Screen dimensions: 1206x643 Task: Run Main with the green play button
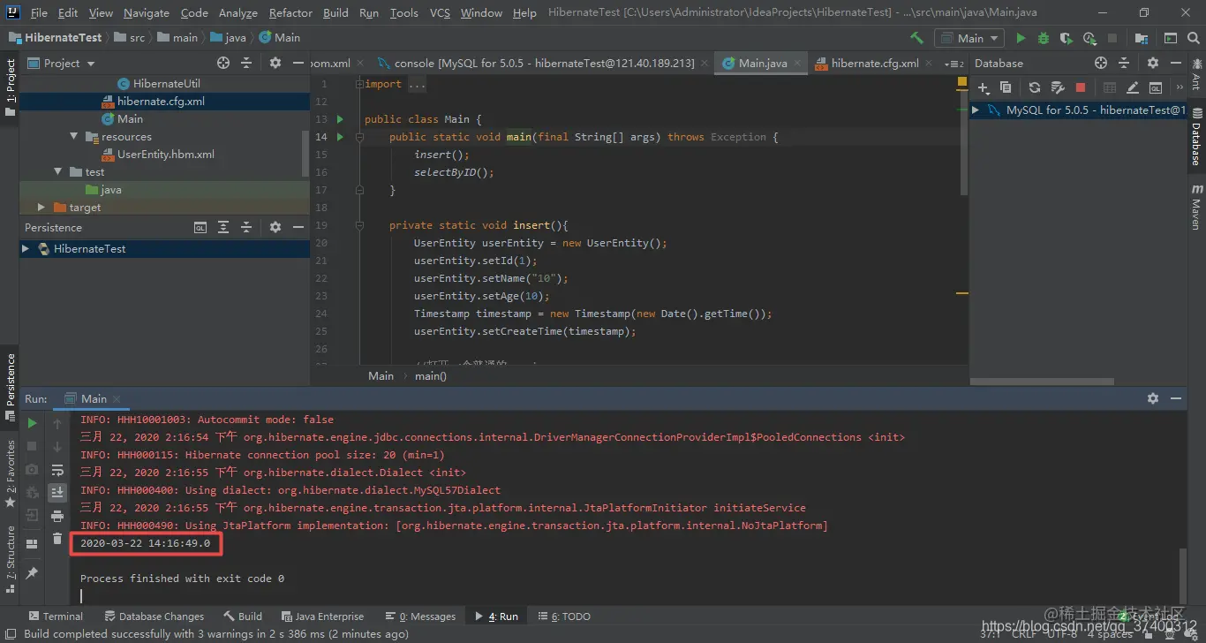click(1021, 38)
